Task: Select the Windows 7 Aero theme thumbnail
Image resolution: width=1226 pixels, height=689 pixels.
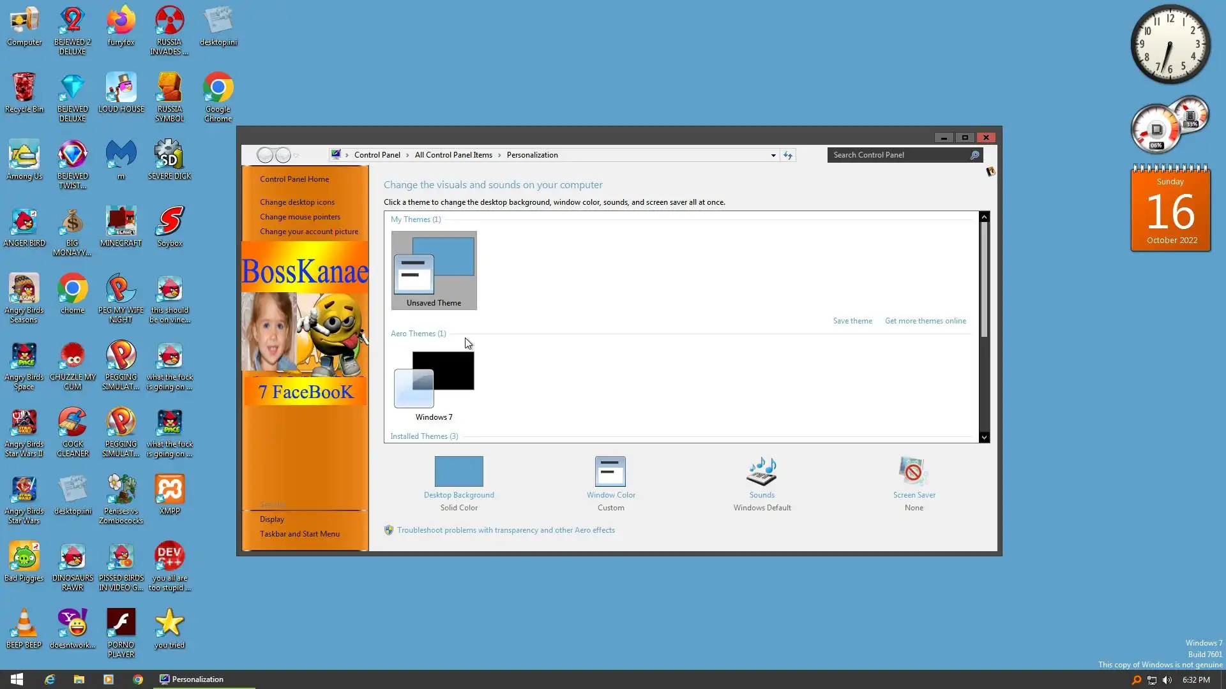Action: click(434, 380)
